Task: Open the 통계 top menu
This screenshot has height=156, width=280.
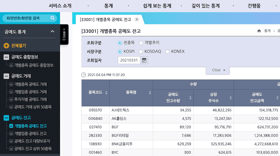Action: click(x=108, y=6)
